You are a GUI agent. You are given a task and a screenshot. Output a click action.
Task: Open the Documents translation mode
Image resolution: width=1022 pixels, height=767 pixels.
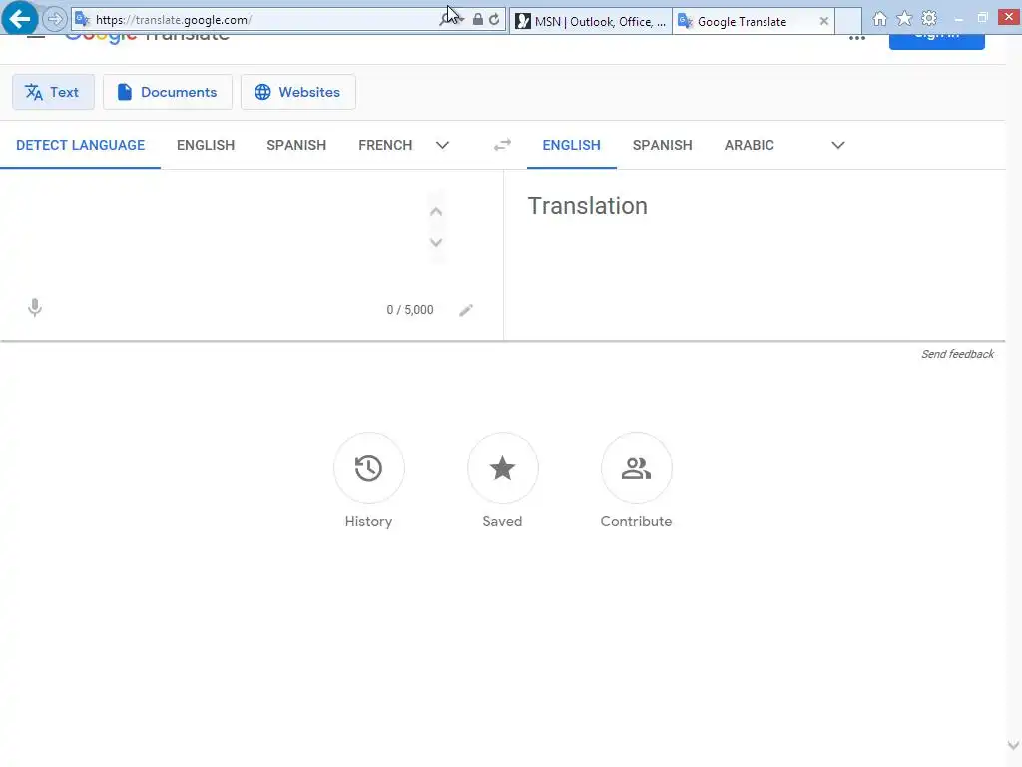[x=168, y=92]
